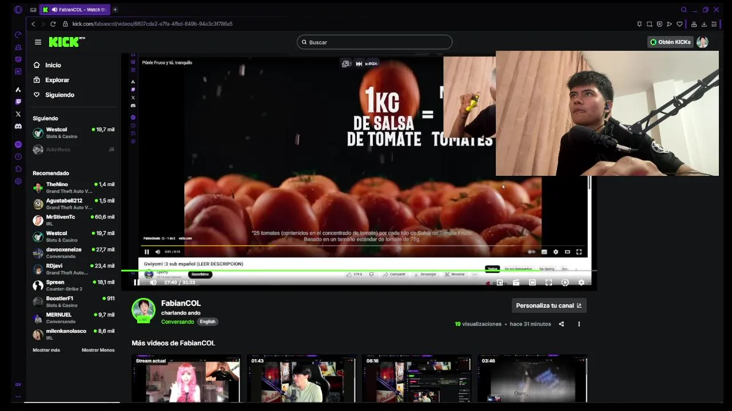Skip ad with next button overlay
Image resolution: width=732 pixels, height=411 pixels.
(x=359, y=64)
